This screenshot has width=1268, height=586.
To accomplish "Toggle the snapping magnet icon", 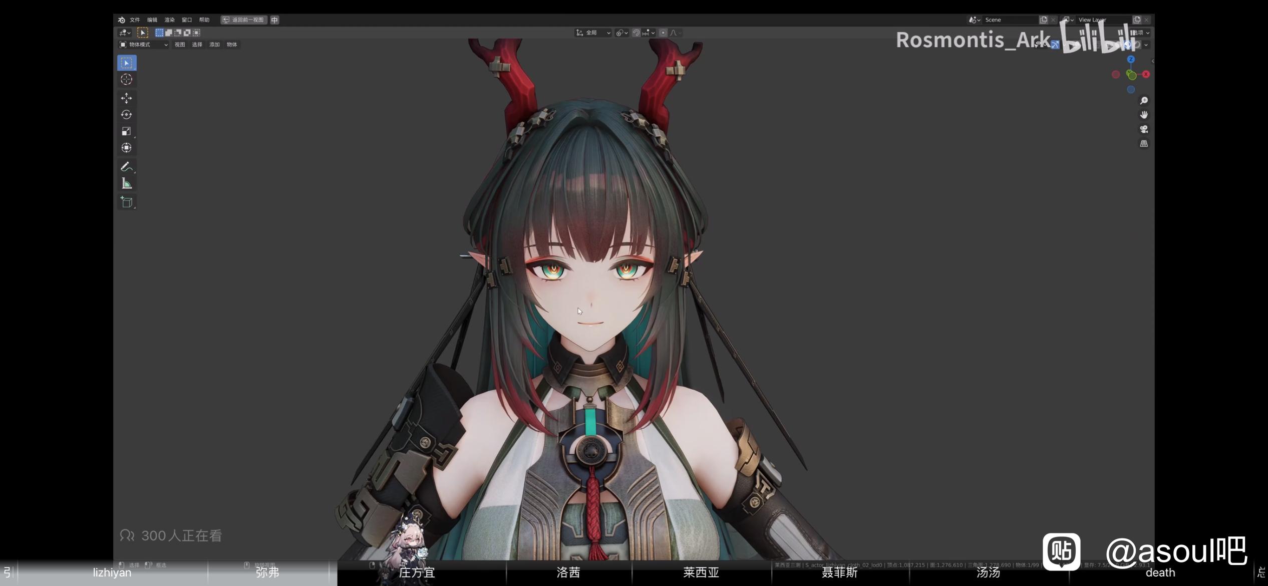I will (636, 33).
